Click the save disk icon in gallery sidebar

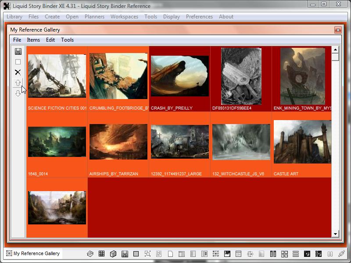pyautogui.click(x=18, y=52)
